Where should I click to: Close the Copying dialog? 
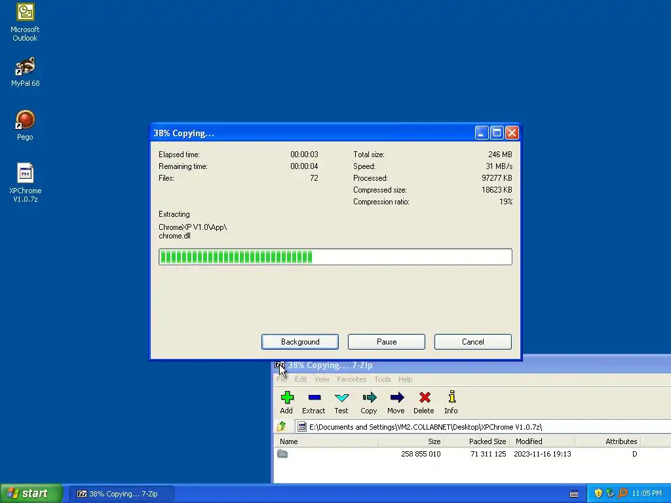tap(512, 133)
